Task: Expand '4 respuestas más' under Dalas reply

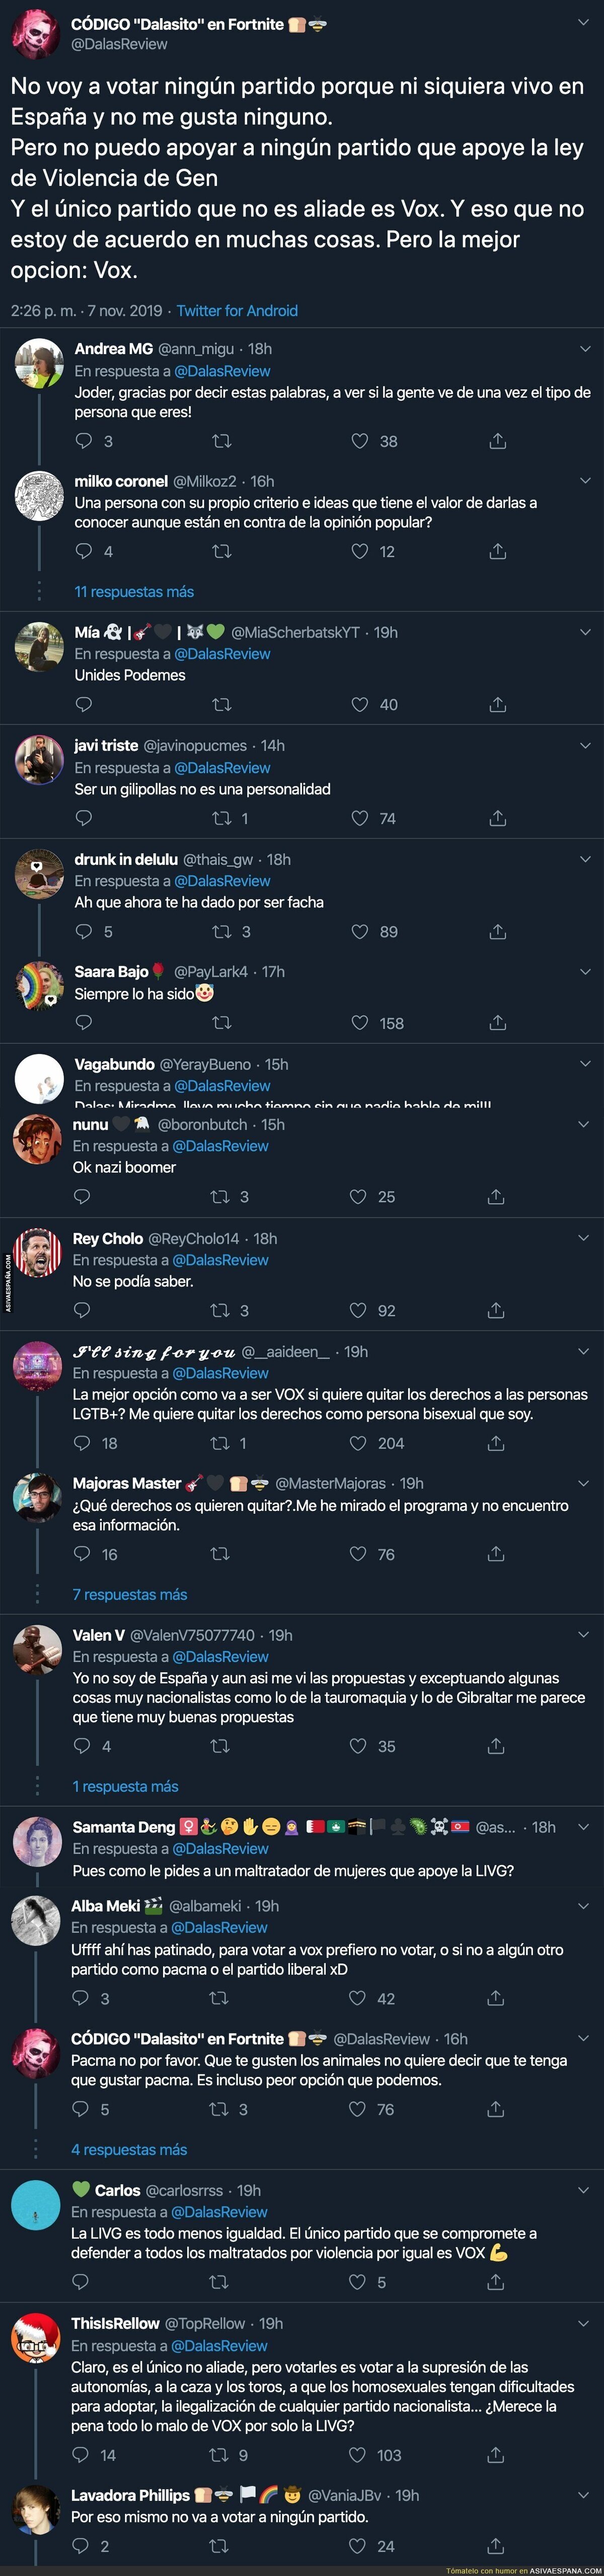Action: (x=129, y=2150)
